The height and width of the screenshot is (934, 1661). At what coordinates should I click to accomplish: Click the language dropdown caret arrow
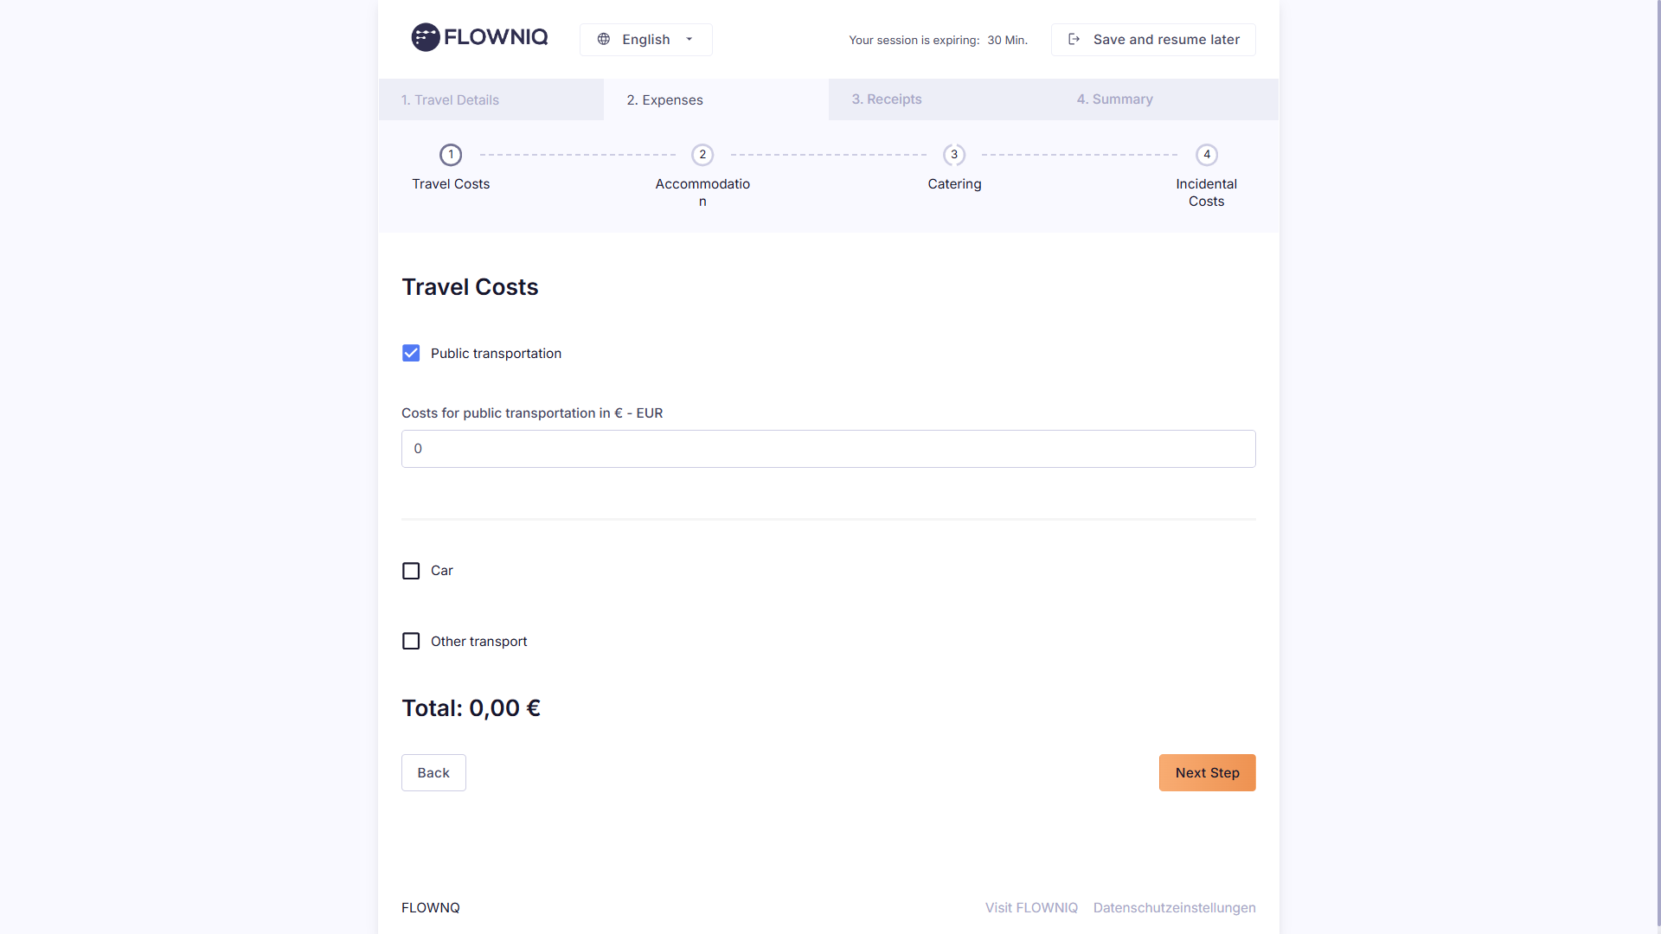click(x=689, y=40)
